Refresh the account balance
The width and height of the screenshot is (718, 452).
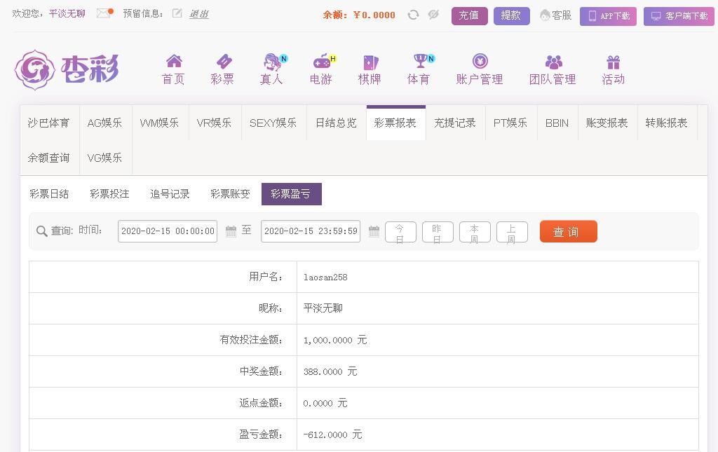coord(413,15)
